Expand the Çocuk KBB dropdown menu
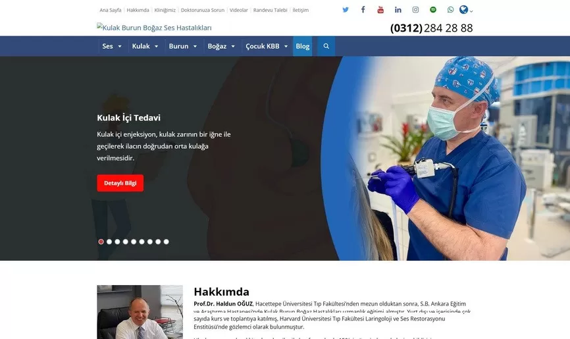The height and width of the screenshot is (339, 570). (x=267, y=46)
